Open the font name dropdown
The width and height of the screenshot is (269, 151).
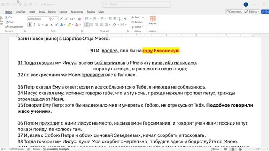[x=49, y=19]
